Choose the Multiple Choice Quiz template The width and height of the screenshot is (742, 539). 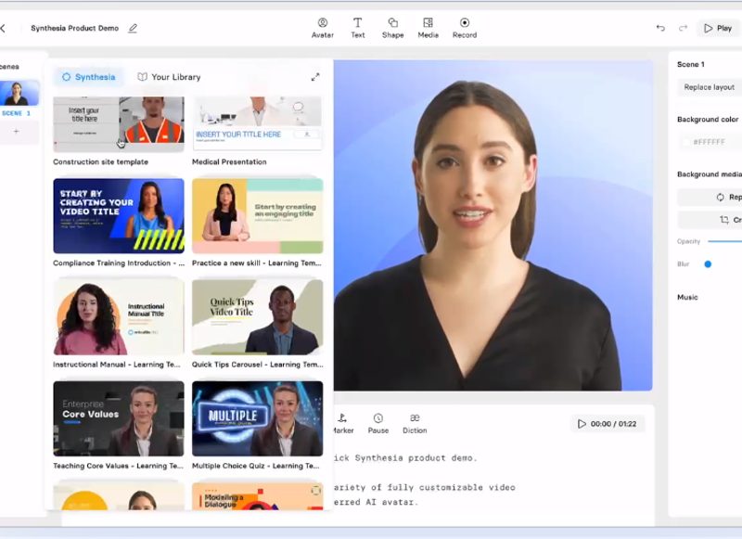coord(258,418)
